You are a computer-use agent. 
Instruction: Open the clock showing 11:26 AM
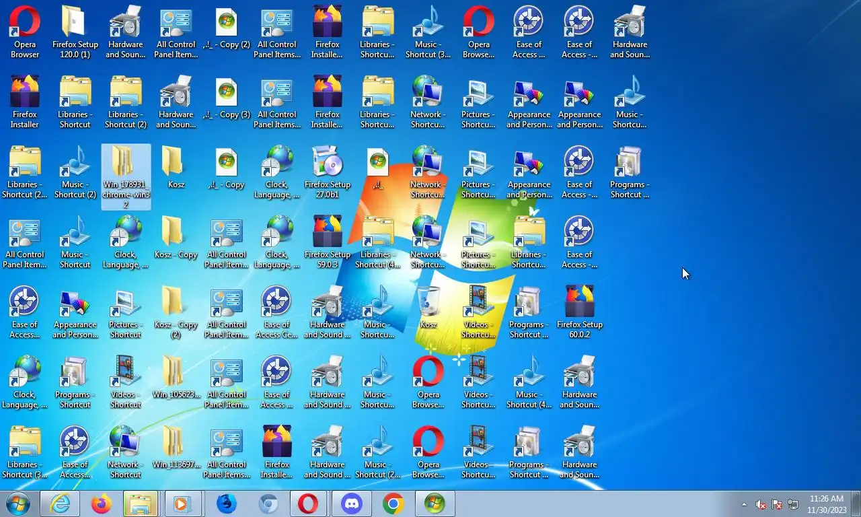coord(827,504)
